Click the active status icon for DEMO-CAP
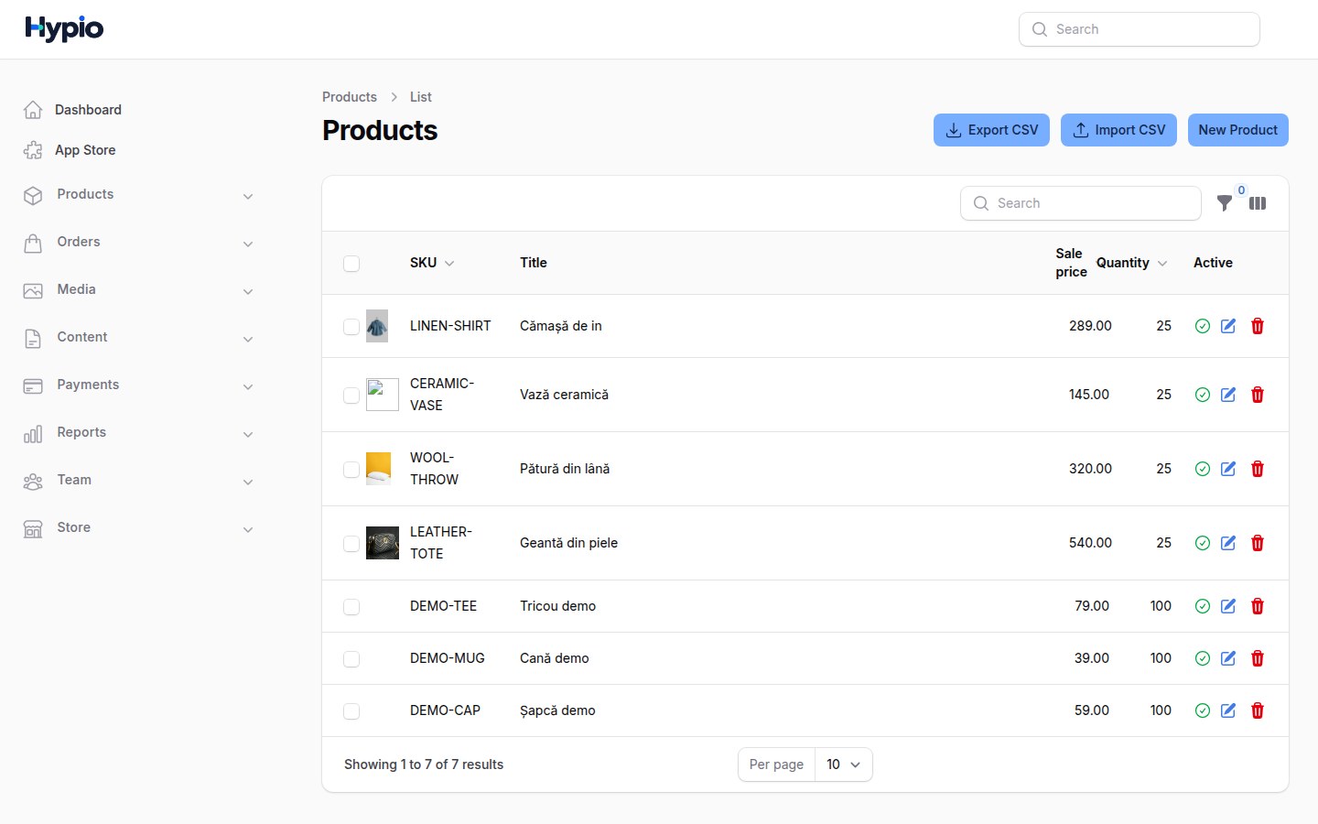 (1203, 710)
